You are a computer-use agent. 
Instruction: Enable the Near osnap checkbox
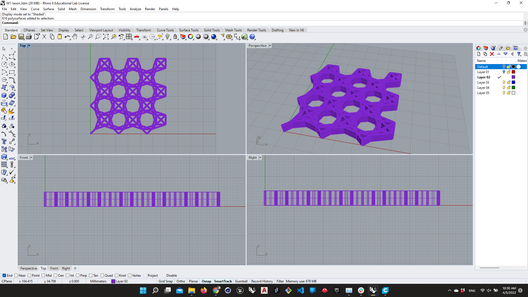click(16, 276)
